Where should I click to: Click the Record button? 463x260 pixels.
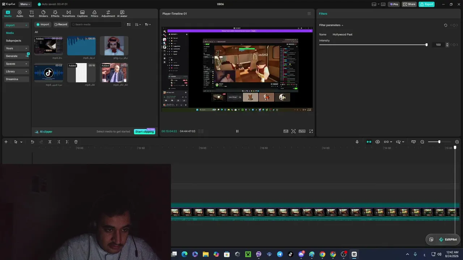pos(61,25)
